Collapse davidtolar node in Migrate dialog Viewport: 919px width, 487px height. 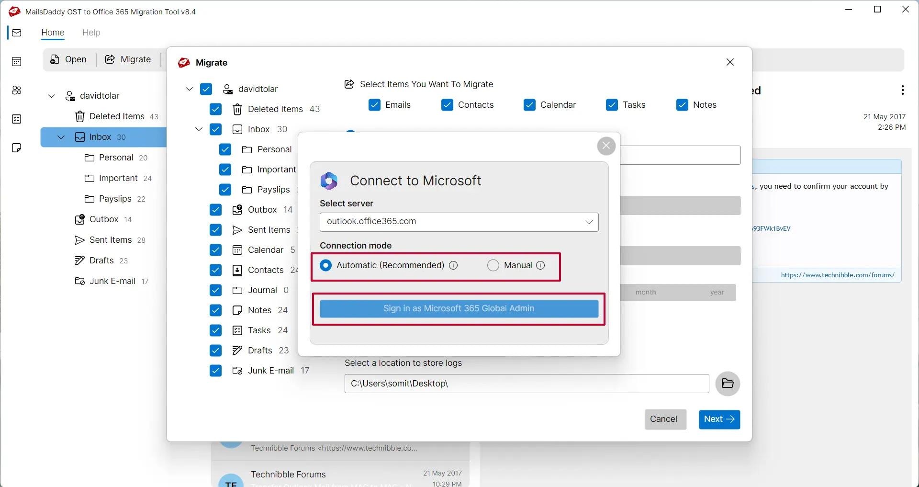[x=189, y=89]
